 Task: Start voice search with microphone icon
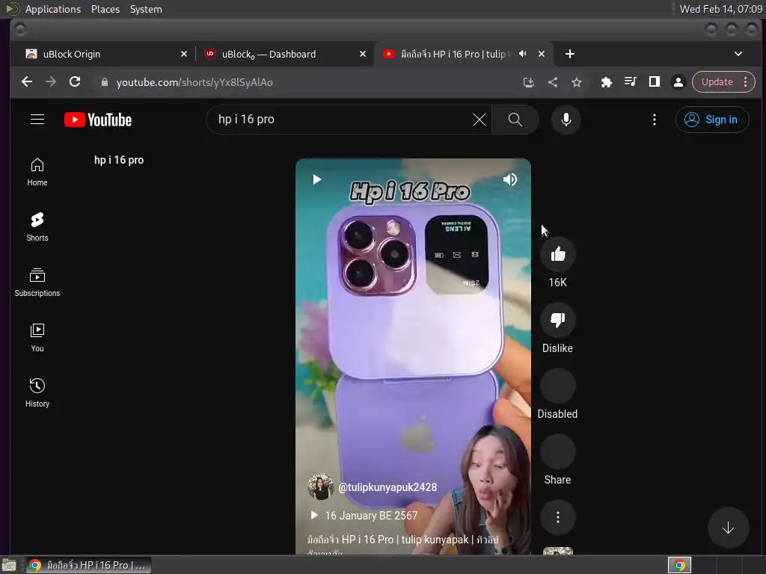[566, 120]
